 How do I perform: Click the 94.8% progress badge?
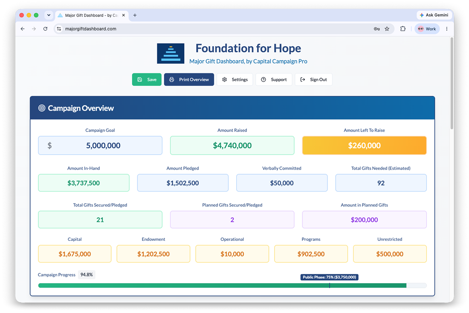pos(87,275)
